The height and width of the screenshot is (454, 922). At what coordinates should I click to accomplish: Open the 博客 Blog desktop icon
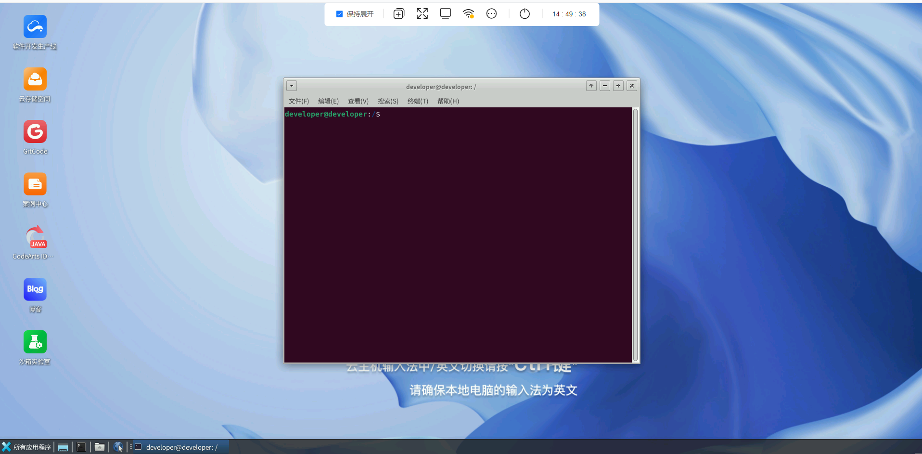point(35,289)
